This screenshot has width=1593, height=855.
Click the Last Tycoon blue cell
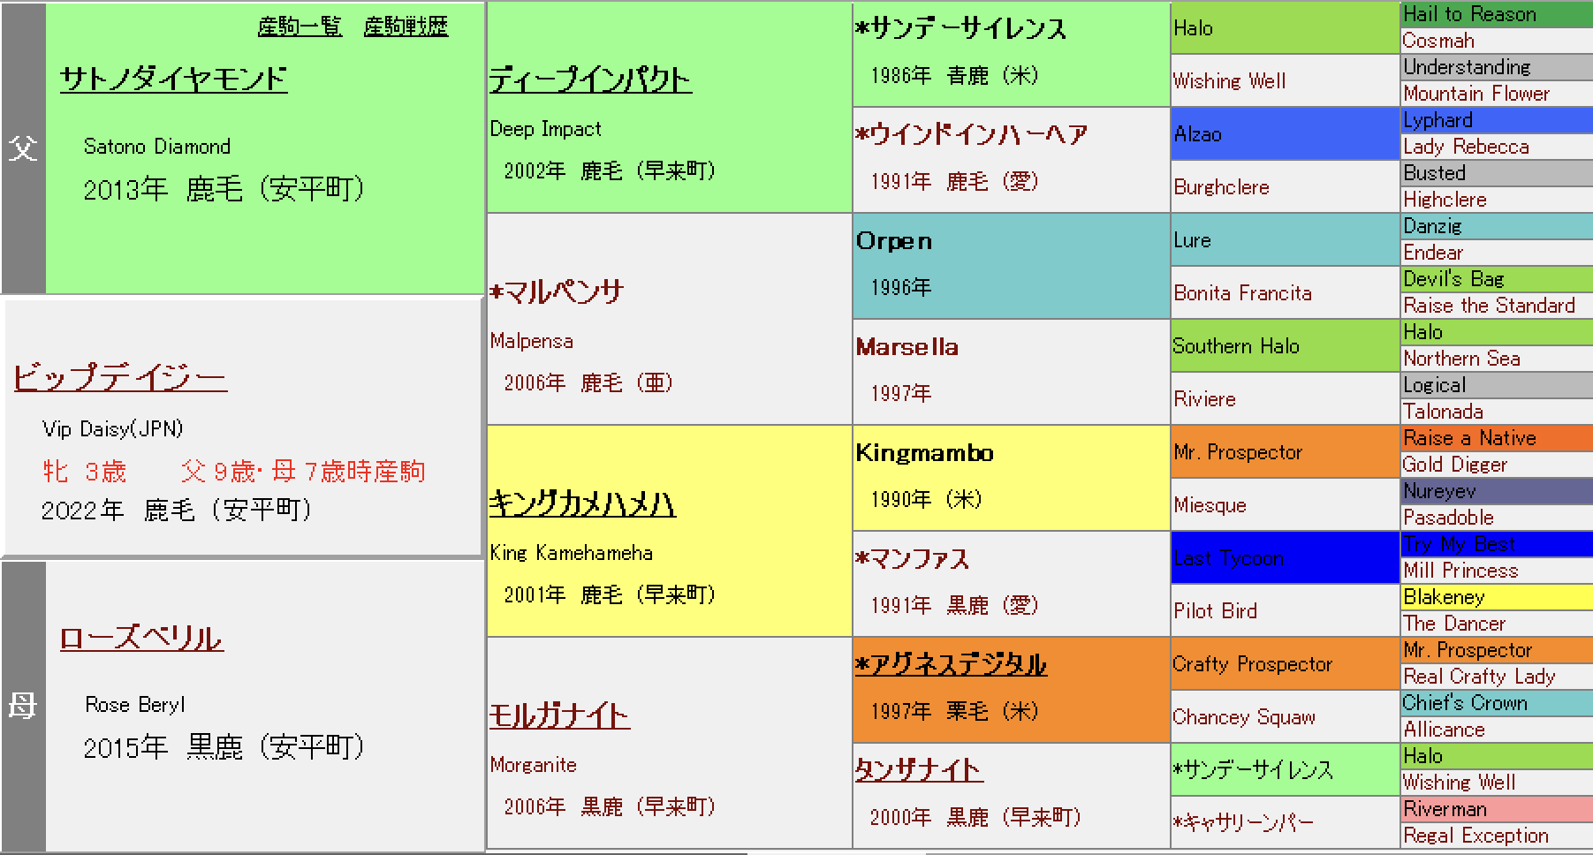[1228, 558]
